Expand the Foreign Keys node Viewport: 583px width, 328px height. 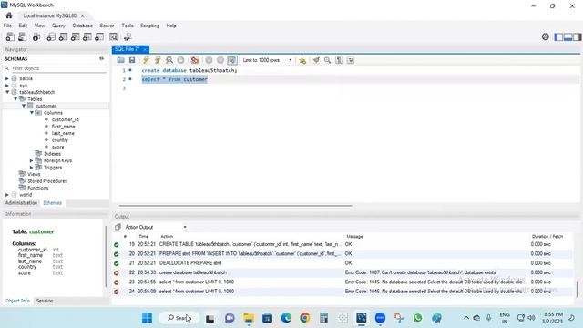32,160
